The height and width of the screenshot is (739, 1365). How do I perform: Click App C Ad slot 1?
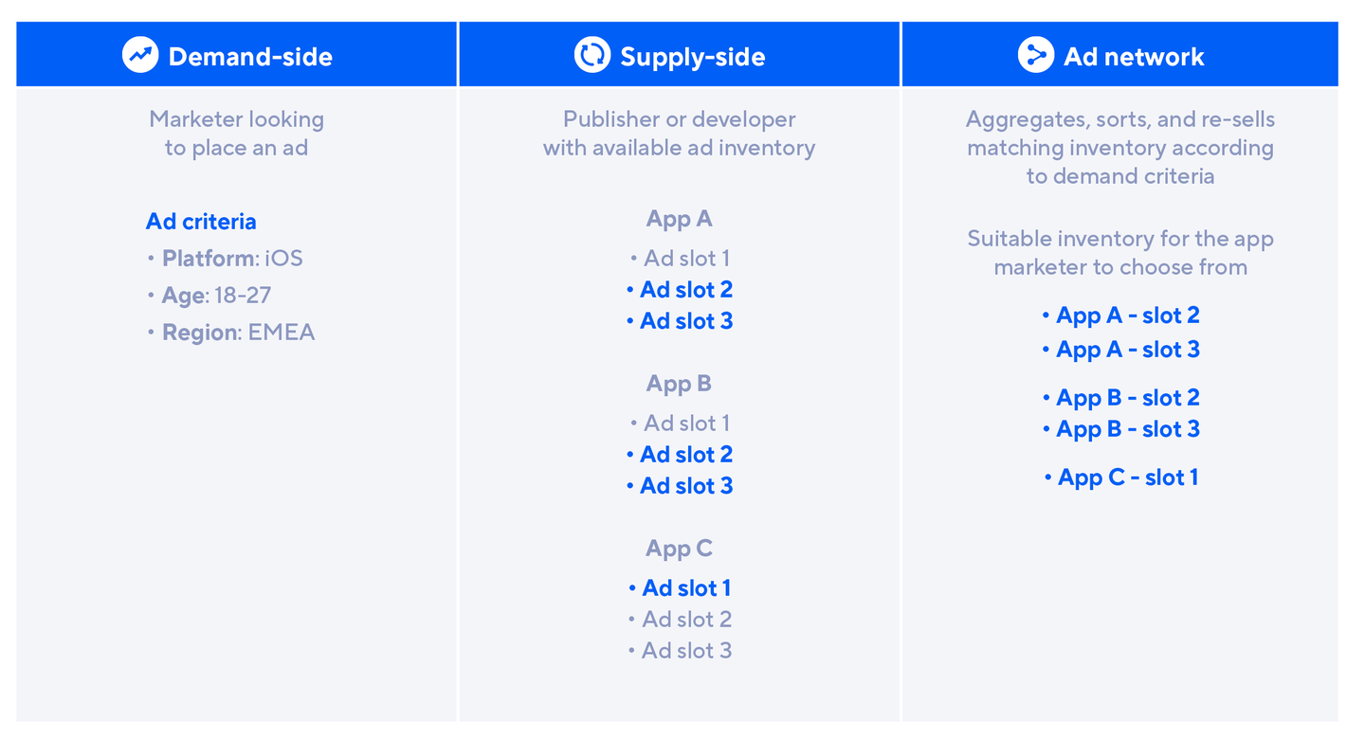pyautogui.click(x=685, y=588)
